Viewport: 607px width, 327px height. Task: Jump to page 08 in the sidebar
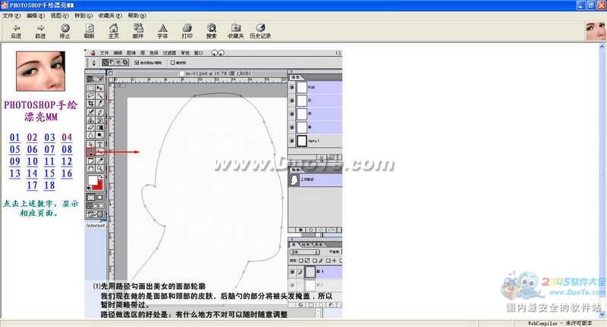[x=67, y=149]
